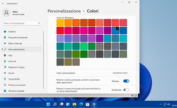Open App settings
Screen dimensions: 177x108
(22, 55)
